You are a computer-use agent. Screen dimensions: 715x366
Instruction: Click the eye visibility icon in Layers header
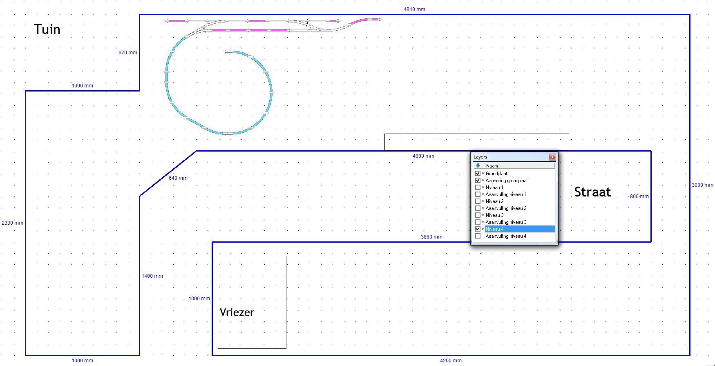478,166
